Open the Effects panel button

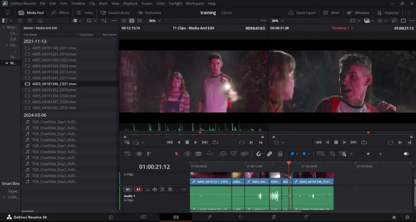point(60,13)
